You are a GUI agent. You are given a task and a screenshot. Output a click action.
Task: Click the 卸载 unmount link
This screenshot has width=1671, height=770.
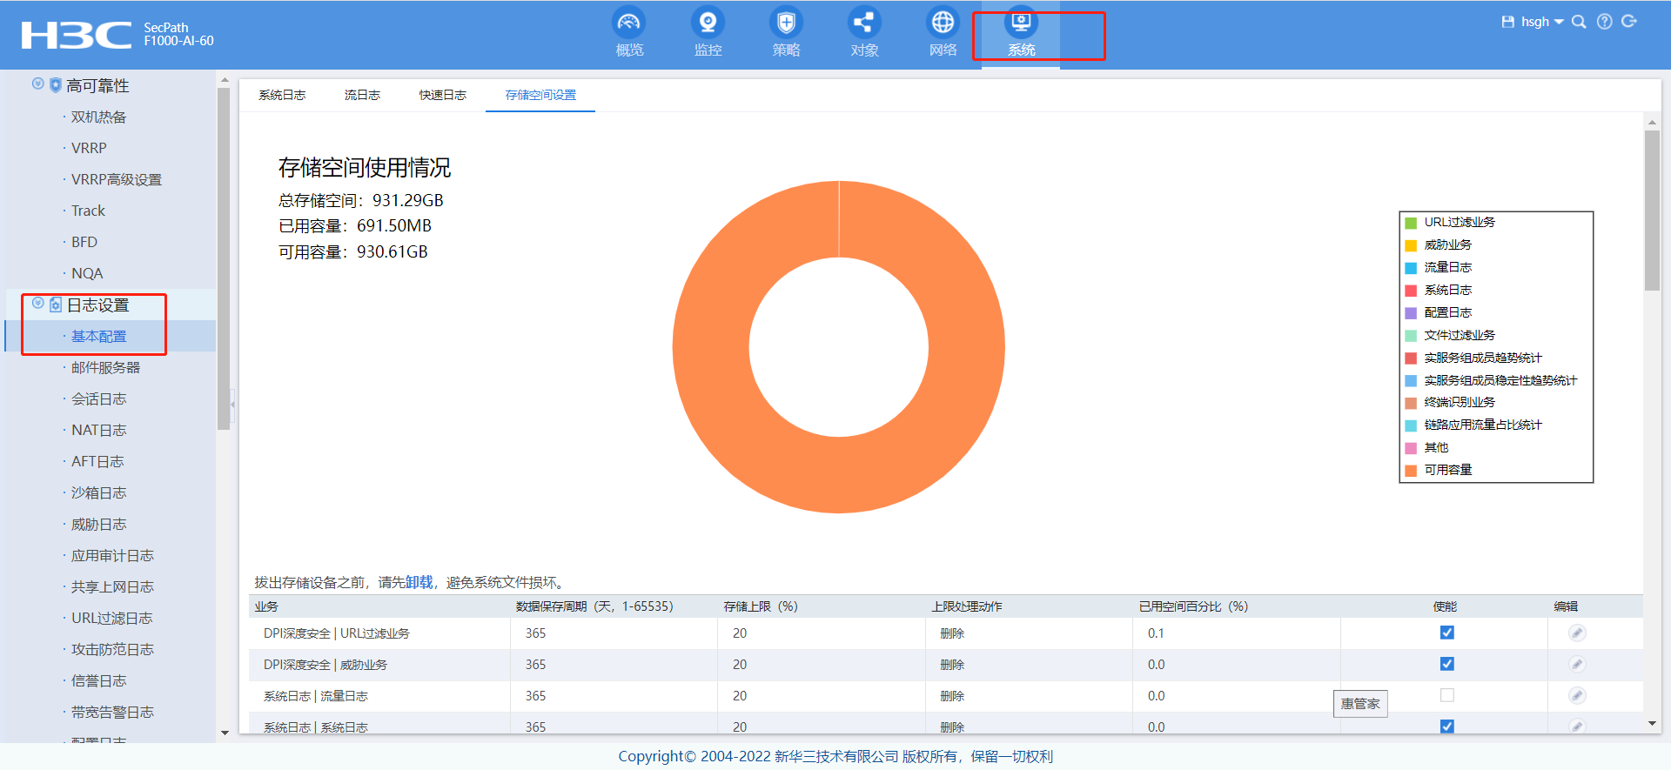(x=419, y=582)
